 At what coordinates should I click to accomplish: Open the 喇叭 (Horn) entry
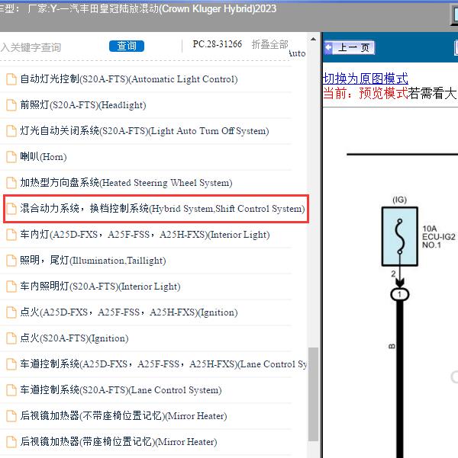pyautogui.click(x=44, y=157)
